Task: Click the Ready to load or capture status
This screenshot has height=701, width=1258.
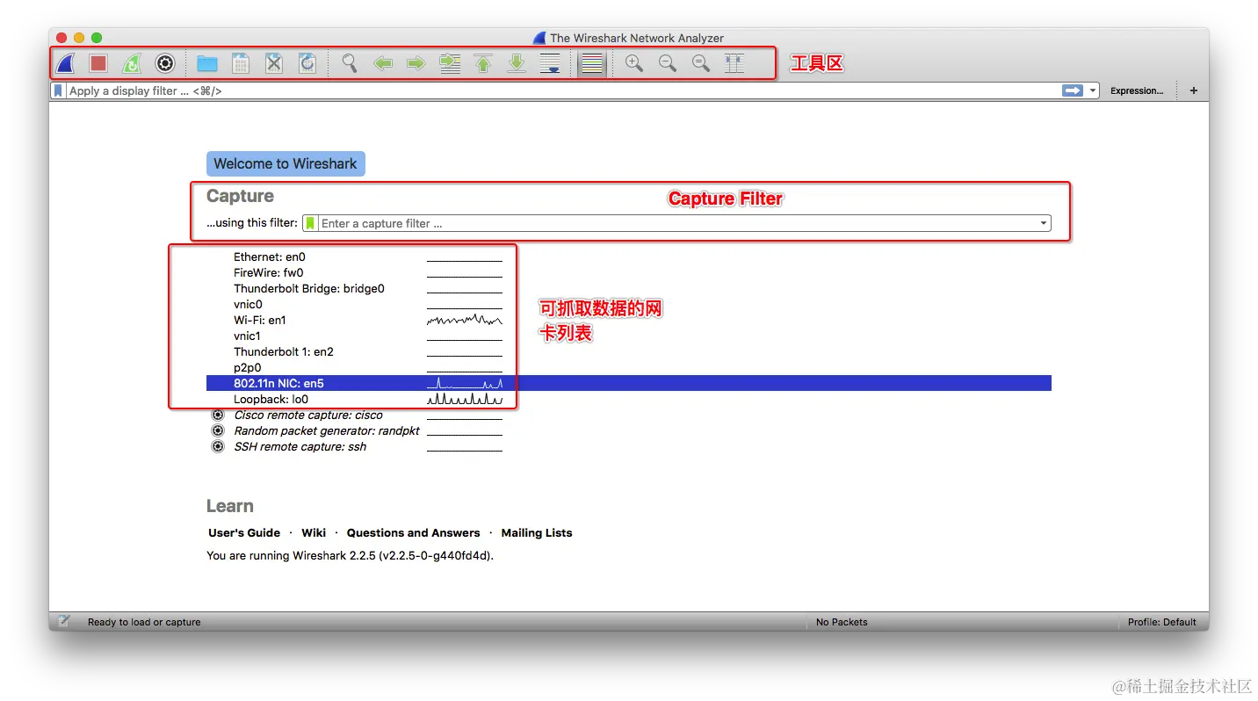Action: click(144, 622)
